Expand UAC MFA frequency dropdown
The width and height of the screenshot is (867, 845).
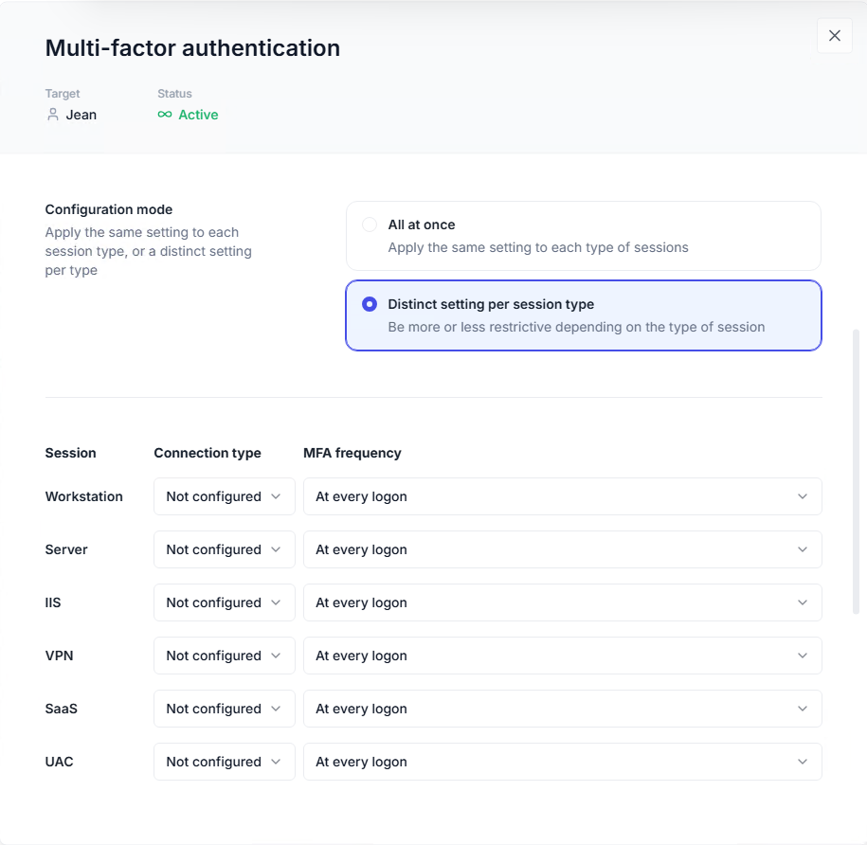(x=562, y=762)
